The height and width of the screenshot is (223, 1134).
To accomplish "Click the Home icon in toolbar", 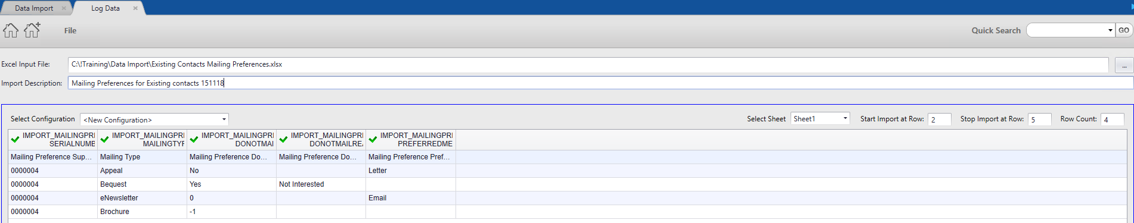I will click(x=11, y=30).
